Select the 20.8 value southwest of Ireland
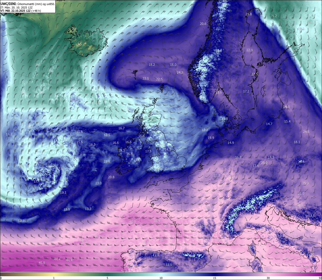Image resolution: width=322 pixels, height=280 pixels. click(x=111, y=177)
